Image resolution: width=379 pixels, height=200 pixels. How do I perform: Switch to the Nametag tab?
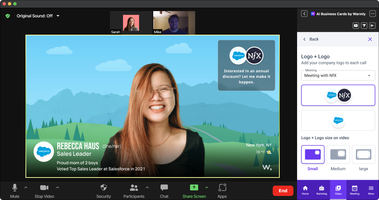(321, 190)
